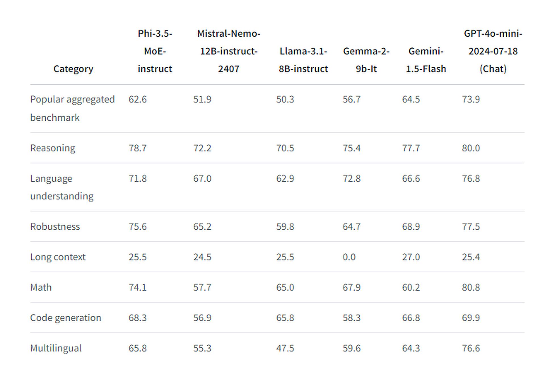
Task: Select the Reasoning row label
Action: 53,148
